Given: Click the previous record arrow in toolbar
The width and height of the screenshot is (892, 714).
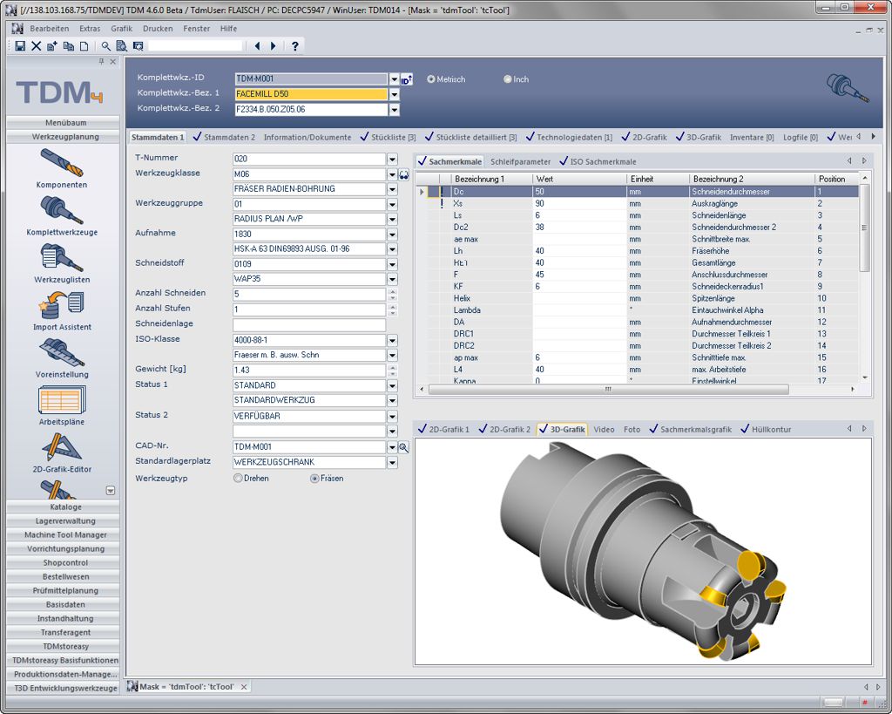Looking at the screenshot, I should 257,46.
